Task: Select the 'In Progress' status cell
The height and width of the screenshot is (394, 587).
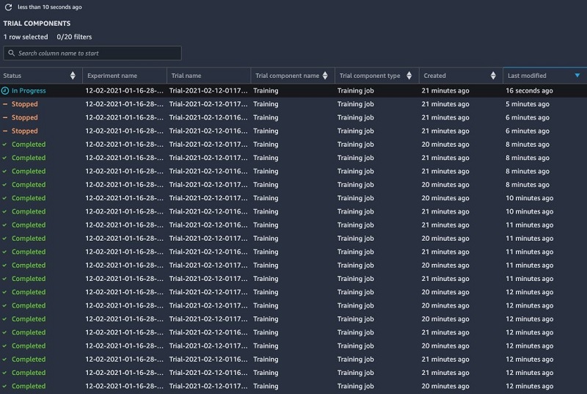Action: [29, 90]
